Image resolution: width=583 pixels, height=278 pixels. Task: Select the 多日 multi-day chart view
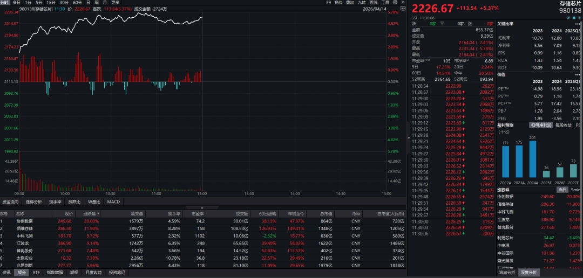tap(17, 3)
